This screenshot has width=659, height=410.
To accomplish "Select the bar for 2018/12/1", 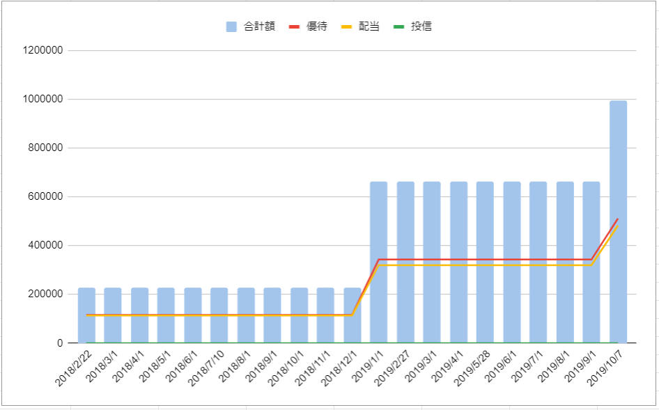I will [x=352, y=315].
